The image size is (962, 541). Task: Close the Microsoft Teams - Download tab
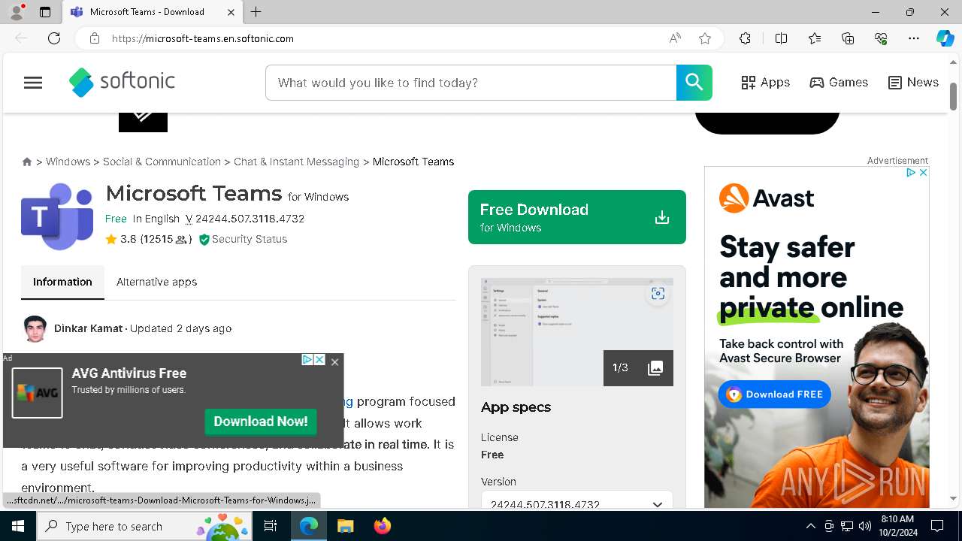point(231,12)
